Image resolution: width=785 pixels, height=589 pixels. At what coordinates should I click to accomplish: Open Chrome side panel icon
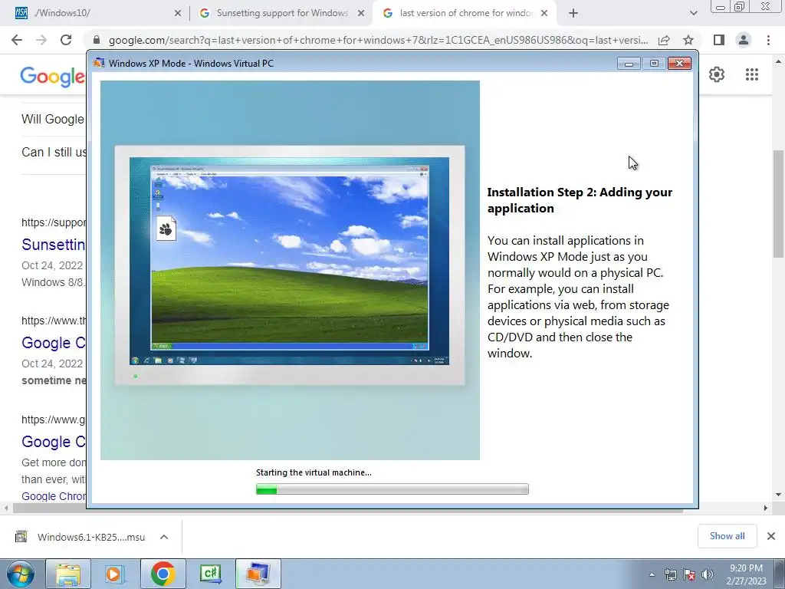719,40
